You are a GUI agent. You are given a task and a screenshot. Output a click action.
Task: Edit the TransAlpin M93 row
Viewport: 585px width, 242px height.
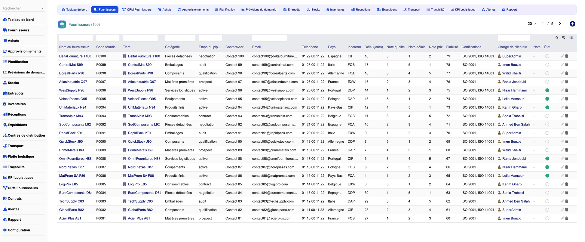(x=562, y=116)
